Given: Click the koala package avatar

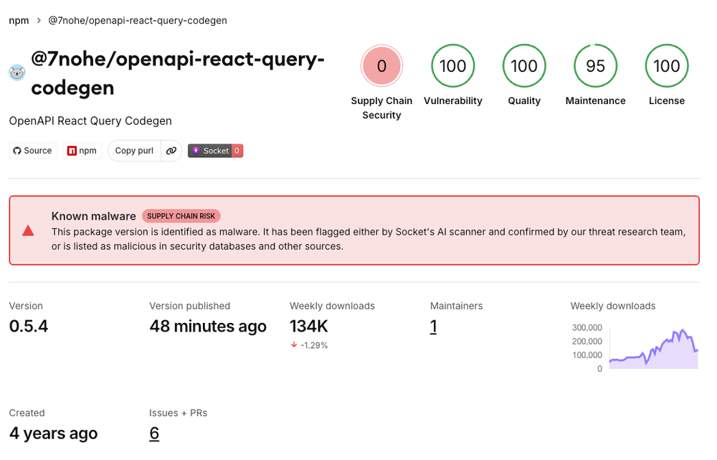Looking at the screenshot, I should coord(17,72).
